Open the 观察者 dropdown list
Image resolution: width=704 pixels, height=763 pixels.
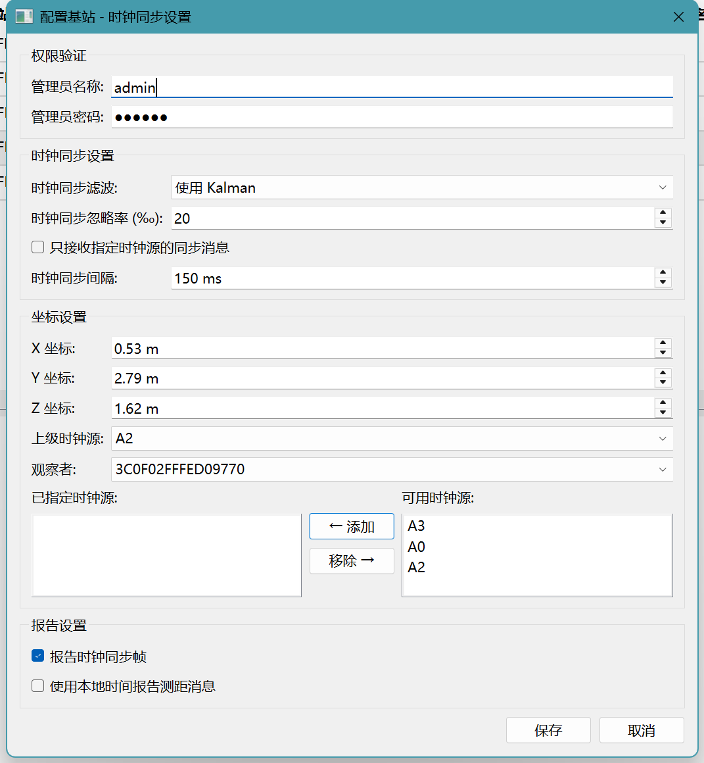(x=392, y=469)
